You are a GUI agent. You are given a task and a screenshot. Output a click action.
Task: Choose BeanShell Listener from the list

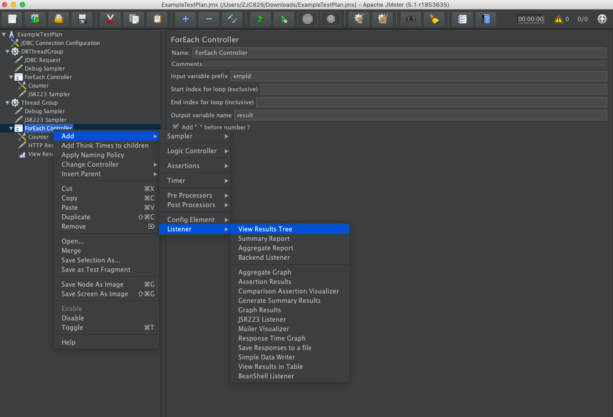[290, 376]
